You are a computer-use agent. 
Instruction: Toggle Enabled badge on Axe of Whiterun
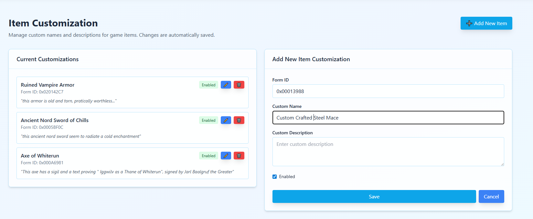pos(208,156)
